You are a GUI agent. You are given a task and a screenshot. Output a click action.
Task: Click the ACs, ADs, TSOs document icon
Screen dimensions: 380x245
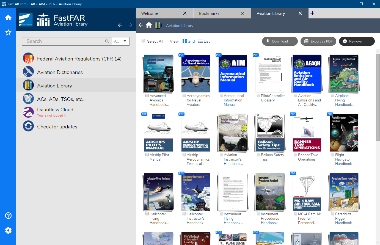(x=28, y=99)
